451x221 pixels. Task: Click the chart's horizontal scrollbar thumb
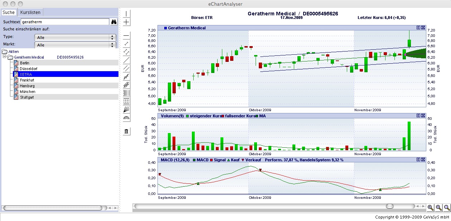click(x=389, y=206)
